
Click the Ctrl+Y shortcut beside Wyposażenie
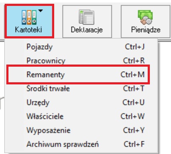point(134,130)
